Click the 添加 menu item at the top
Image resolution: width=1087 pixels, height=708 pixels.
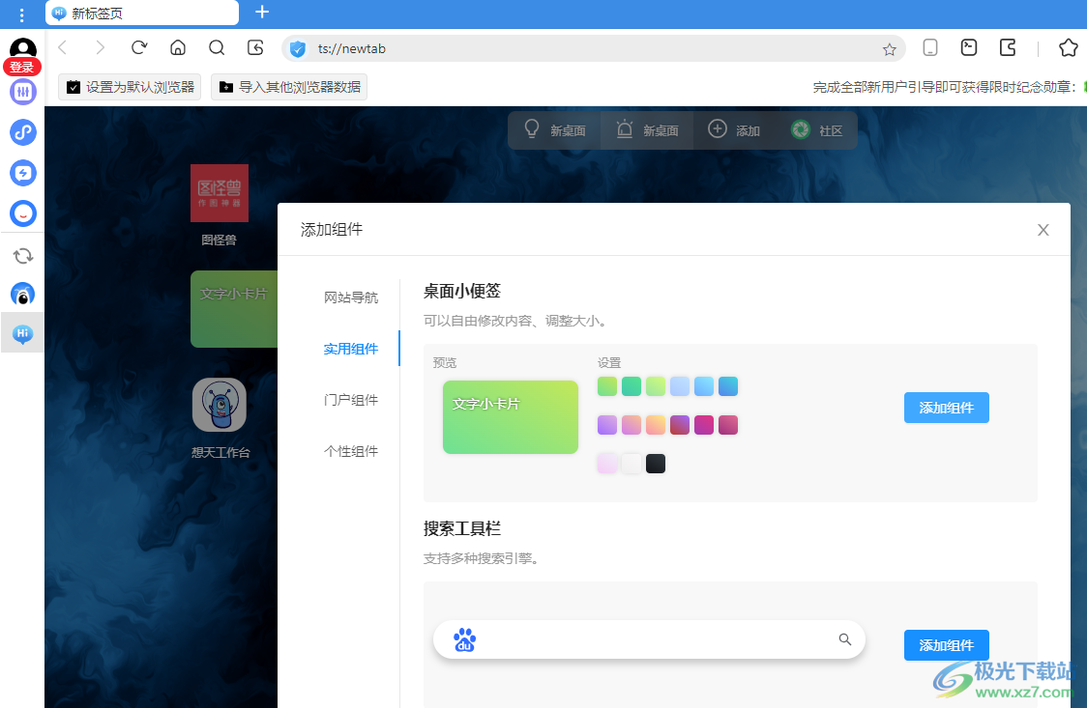point(735,129)
